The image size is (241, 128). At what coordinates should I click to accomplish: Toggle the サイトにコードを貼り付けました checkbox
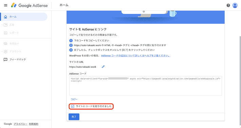[x=73, y=106]
